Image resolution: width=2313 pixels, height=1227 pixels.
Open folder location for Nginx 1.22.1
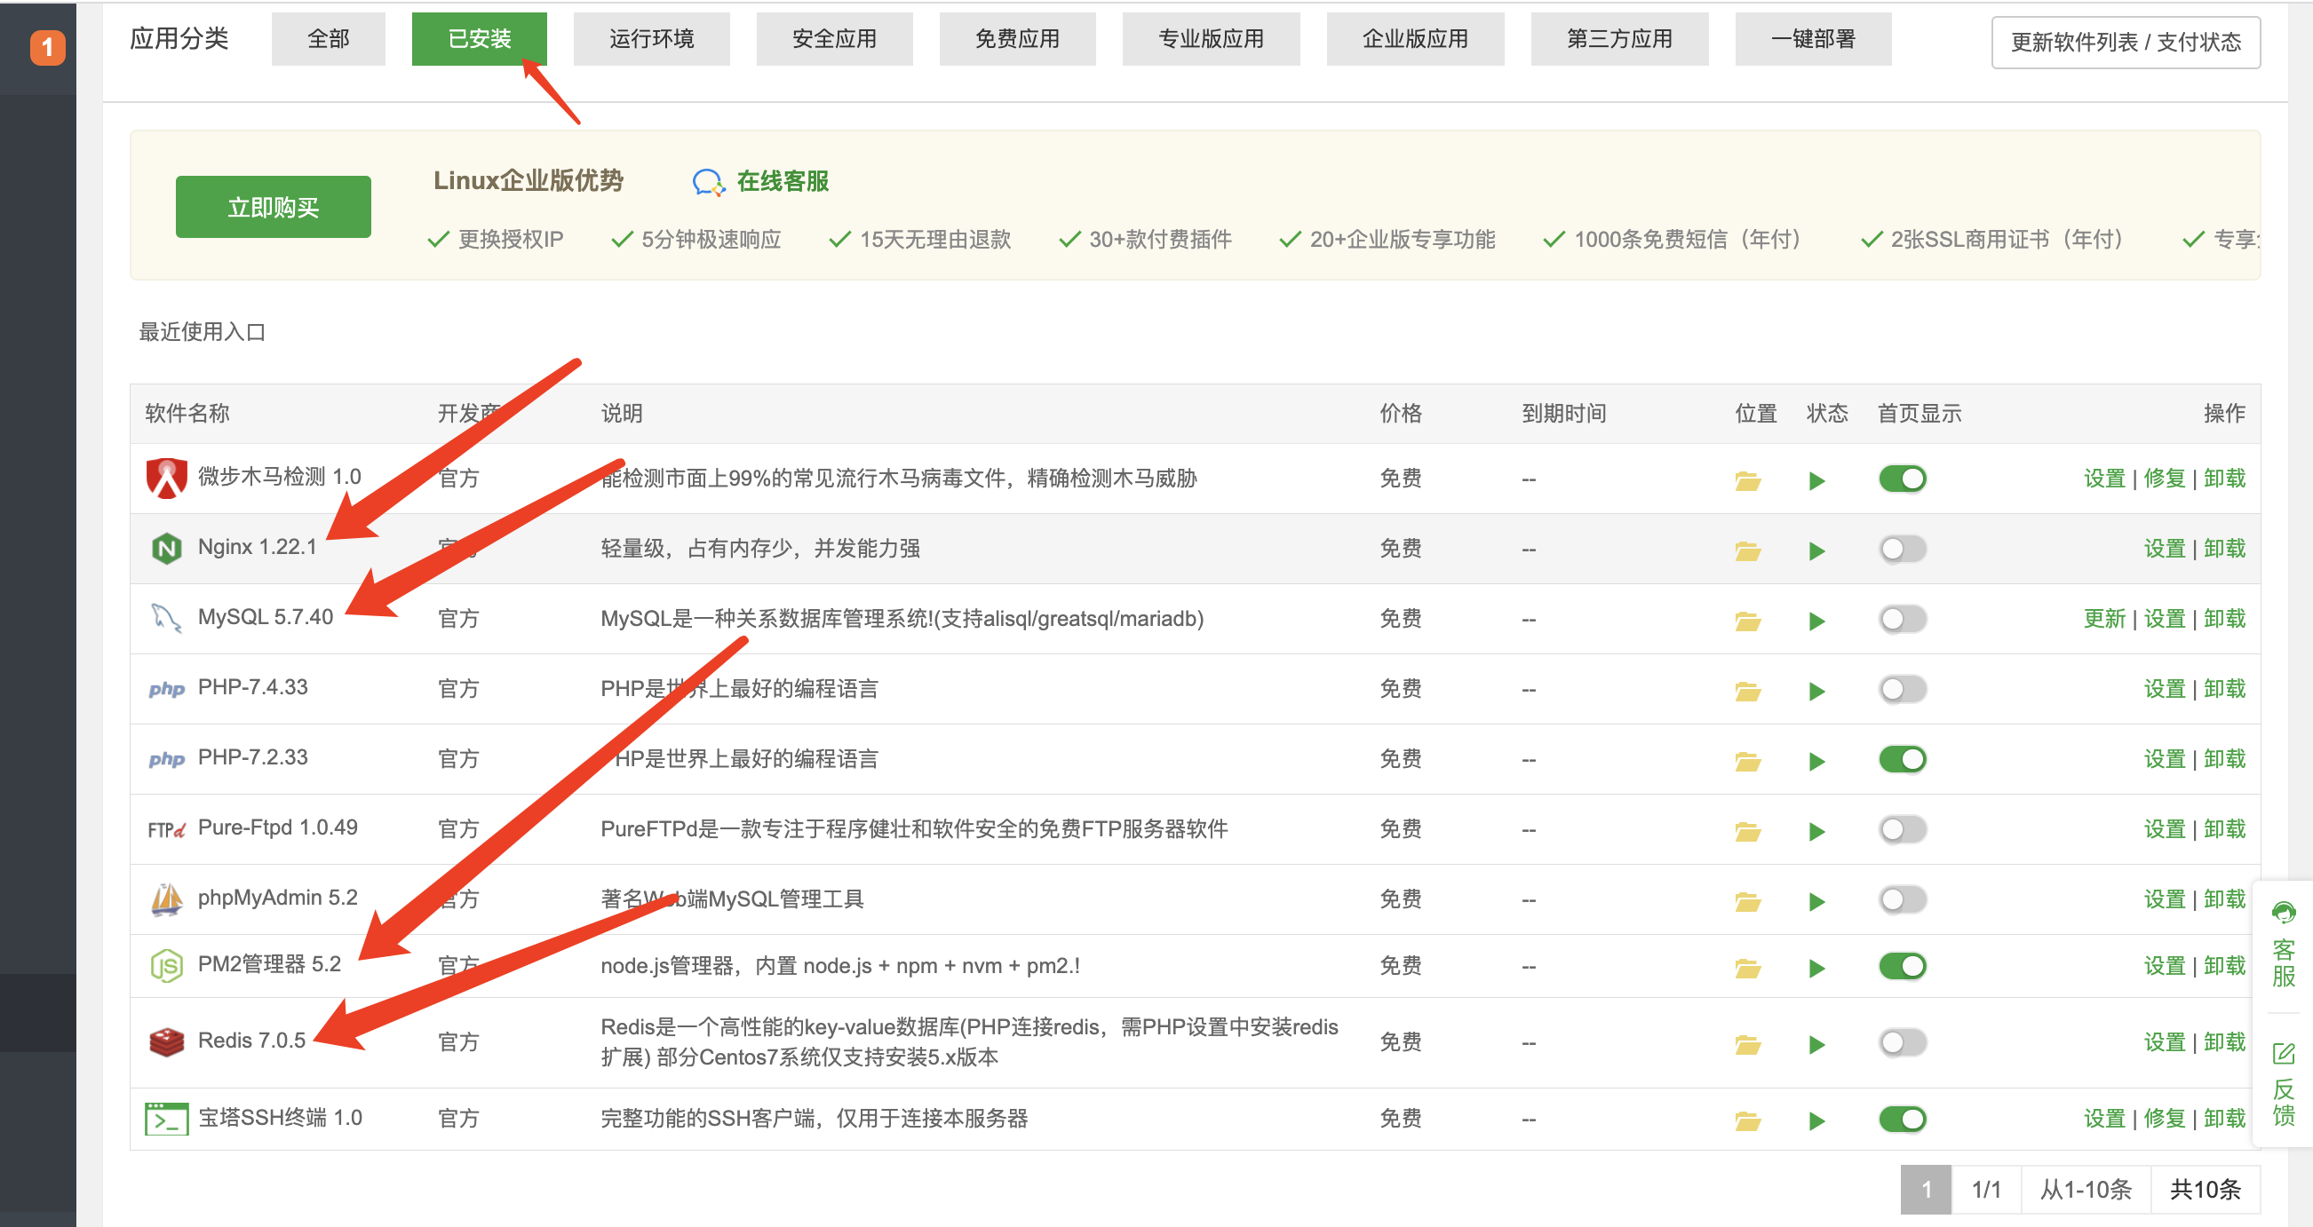click(1747, 550)
